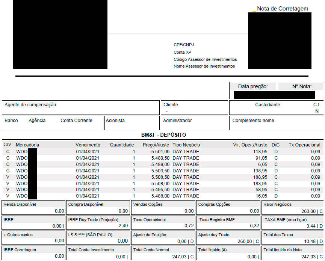325x261 pixels.
Task: Click the 'Conta Corrente' label
Action: tap(76, 120)
